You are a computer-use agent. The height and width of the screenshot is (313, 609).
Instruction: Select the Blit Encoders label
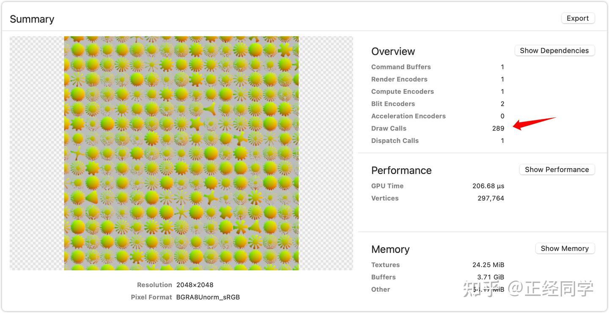point(393,103)
